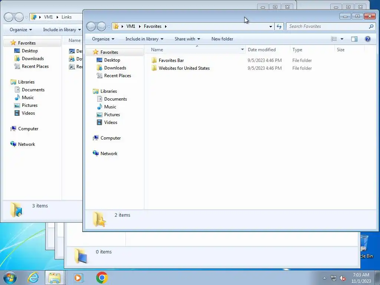380x285 pixels.
Task: Select Music in Links window sidebar
Action: (27, 98)
